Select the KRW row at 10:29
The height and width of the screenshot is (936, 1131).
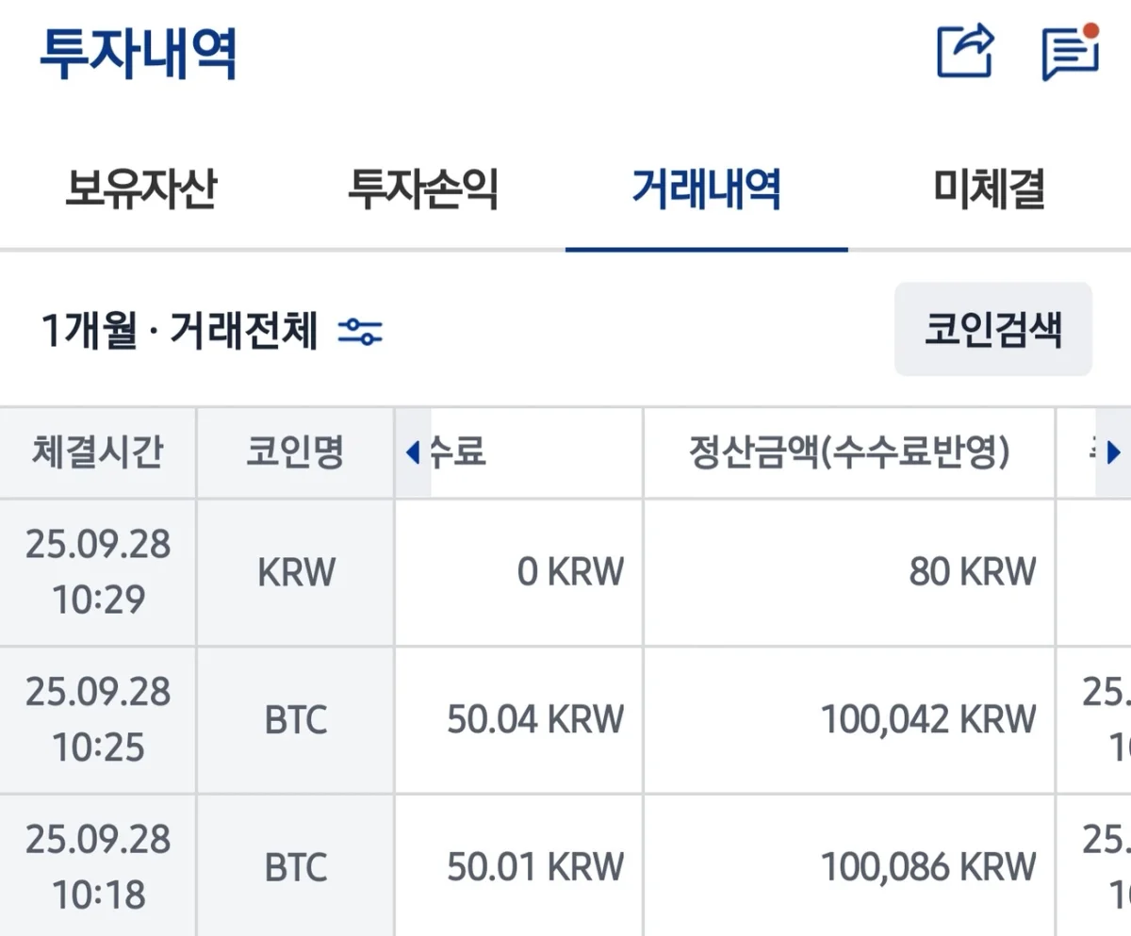[296, 572]
